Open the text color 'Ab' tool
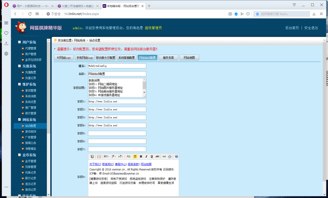 [128, 156]
